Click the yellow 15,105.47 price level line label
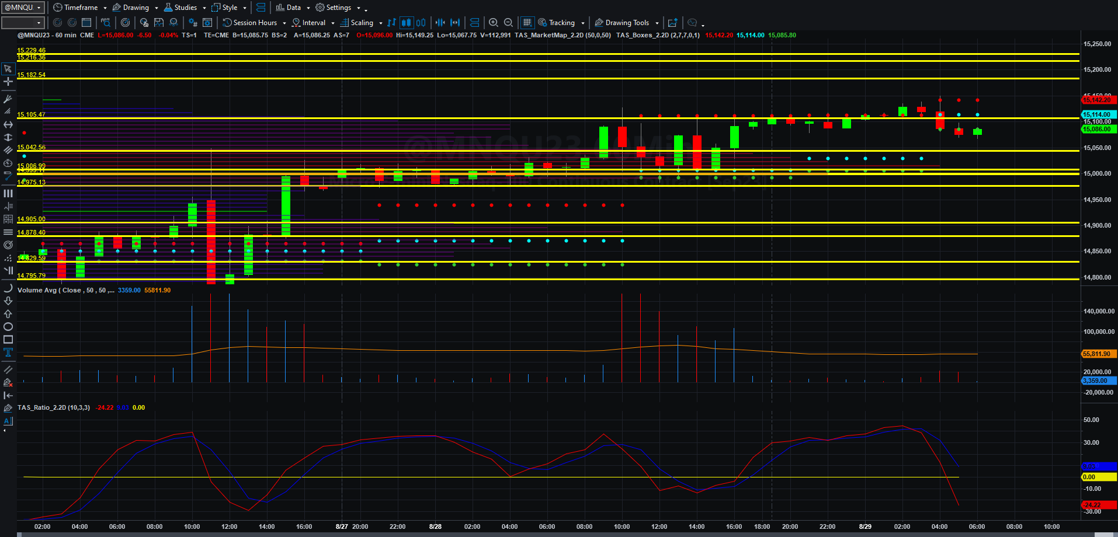Image resolution: width=1118 pixels, height=537 pixels. tap(31, 114)
